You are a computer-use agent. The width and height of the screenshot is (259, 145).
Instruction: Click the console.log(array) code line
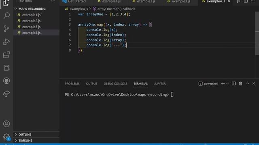[106, 40]
